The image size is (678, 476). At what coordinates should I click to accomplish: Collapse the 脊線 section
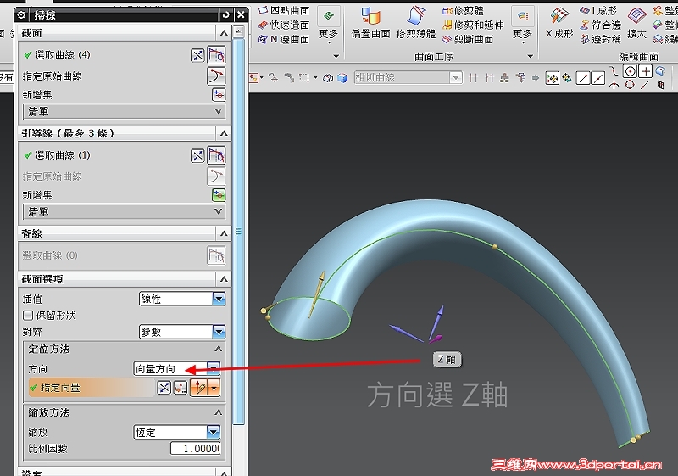tap(224, 233)
